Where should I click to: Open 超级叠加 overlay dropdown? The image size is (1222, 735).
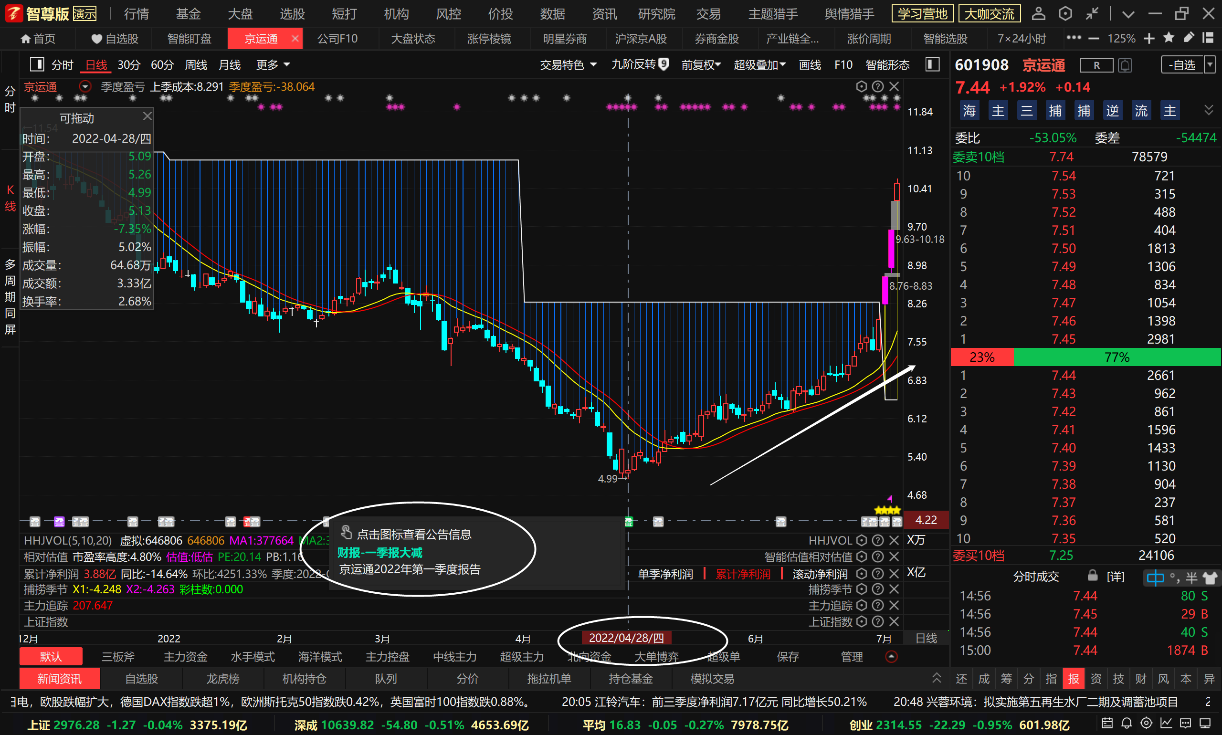pos(759,65)
